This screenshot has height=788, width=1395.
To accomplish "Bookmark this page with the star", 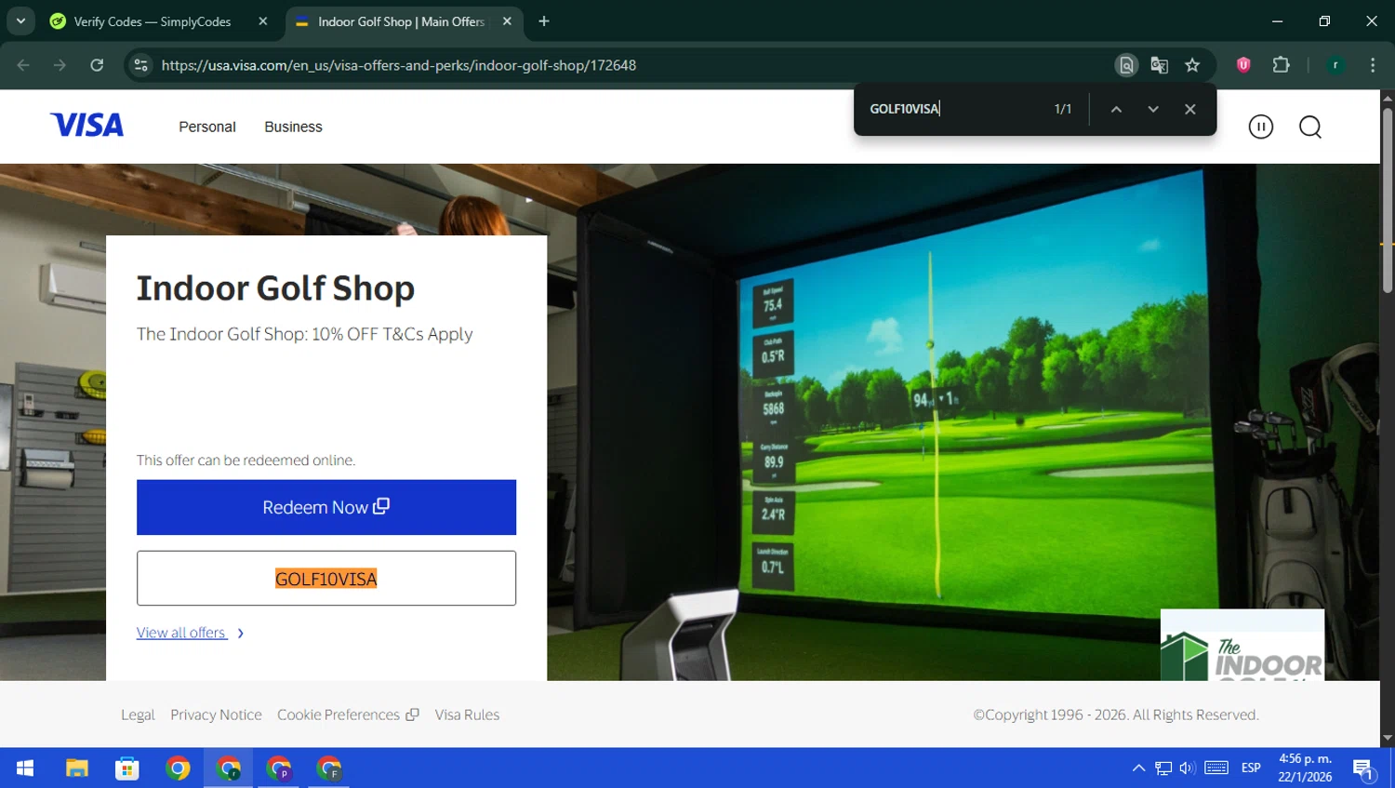I will pyautogui.click(x=1192, y=65).
